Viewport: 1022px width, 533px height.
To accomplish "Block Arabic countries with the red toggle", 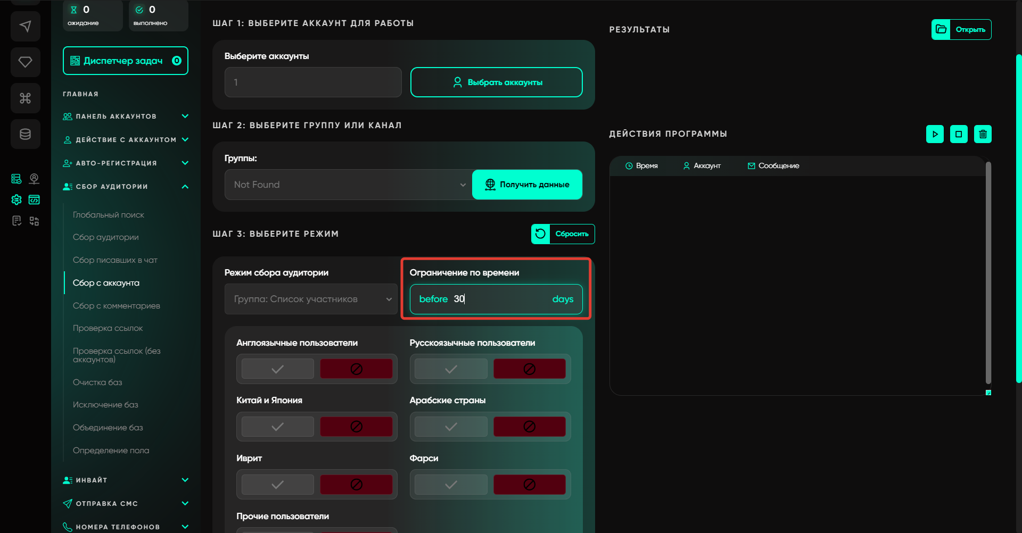I will (x=529, y=427).
